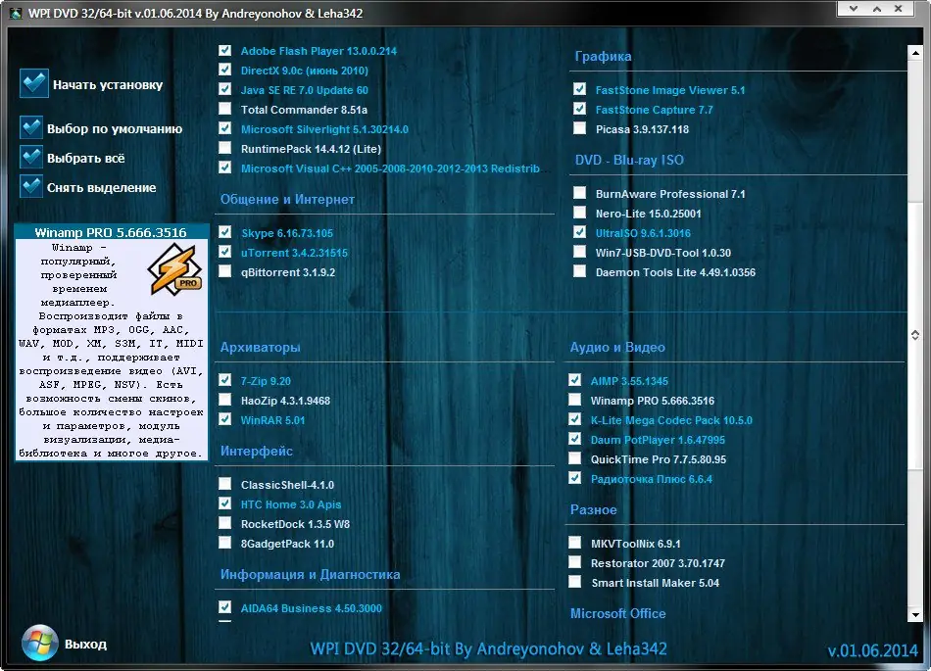Viewport: 931px width, 671px height.
Task: Check 8GadgetPack 11.0
Action: 225,543
